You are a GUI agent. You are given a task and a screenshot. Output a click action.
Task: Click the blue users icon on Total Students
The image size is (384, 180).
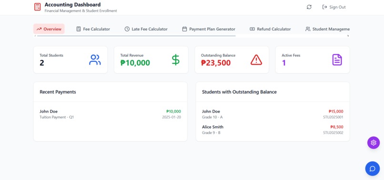pyautogui.click(x=95, y=60)
